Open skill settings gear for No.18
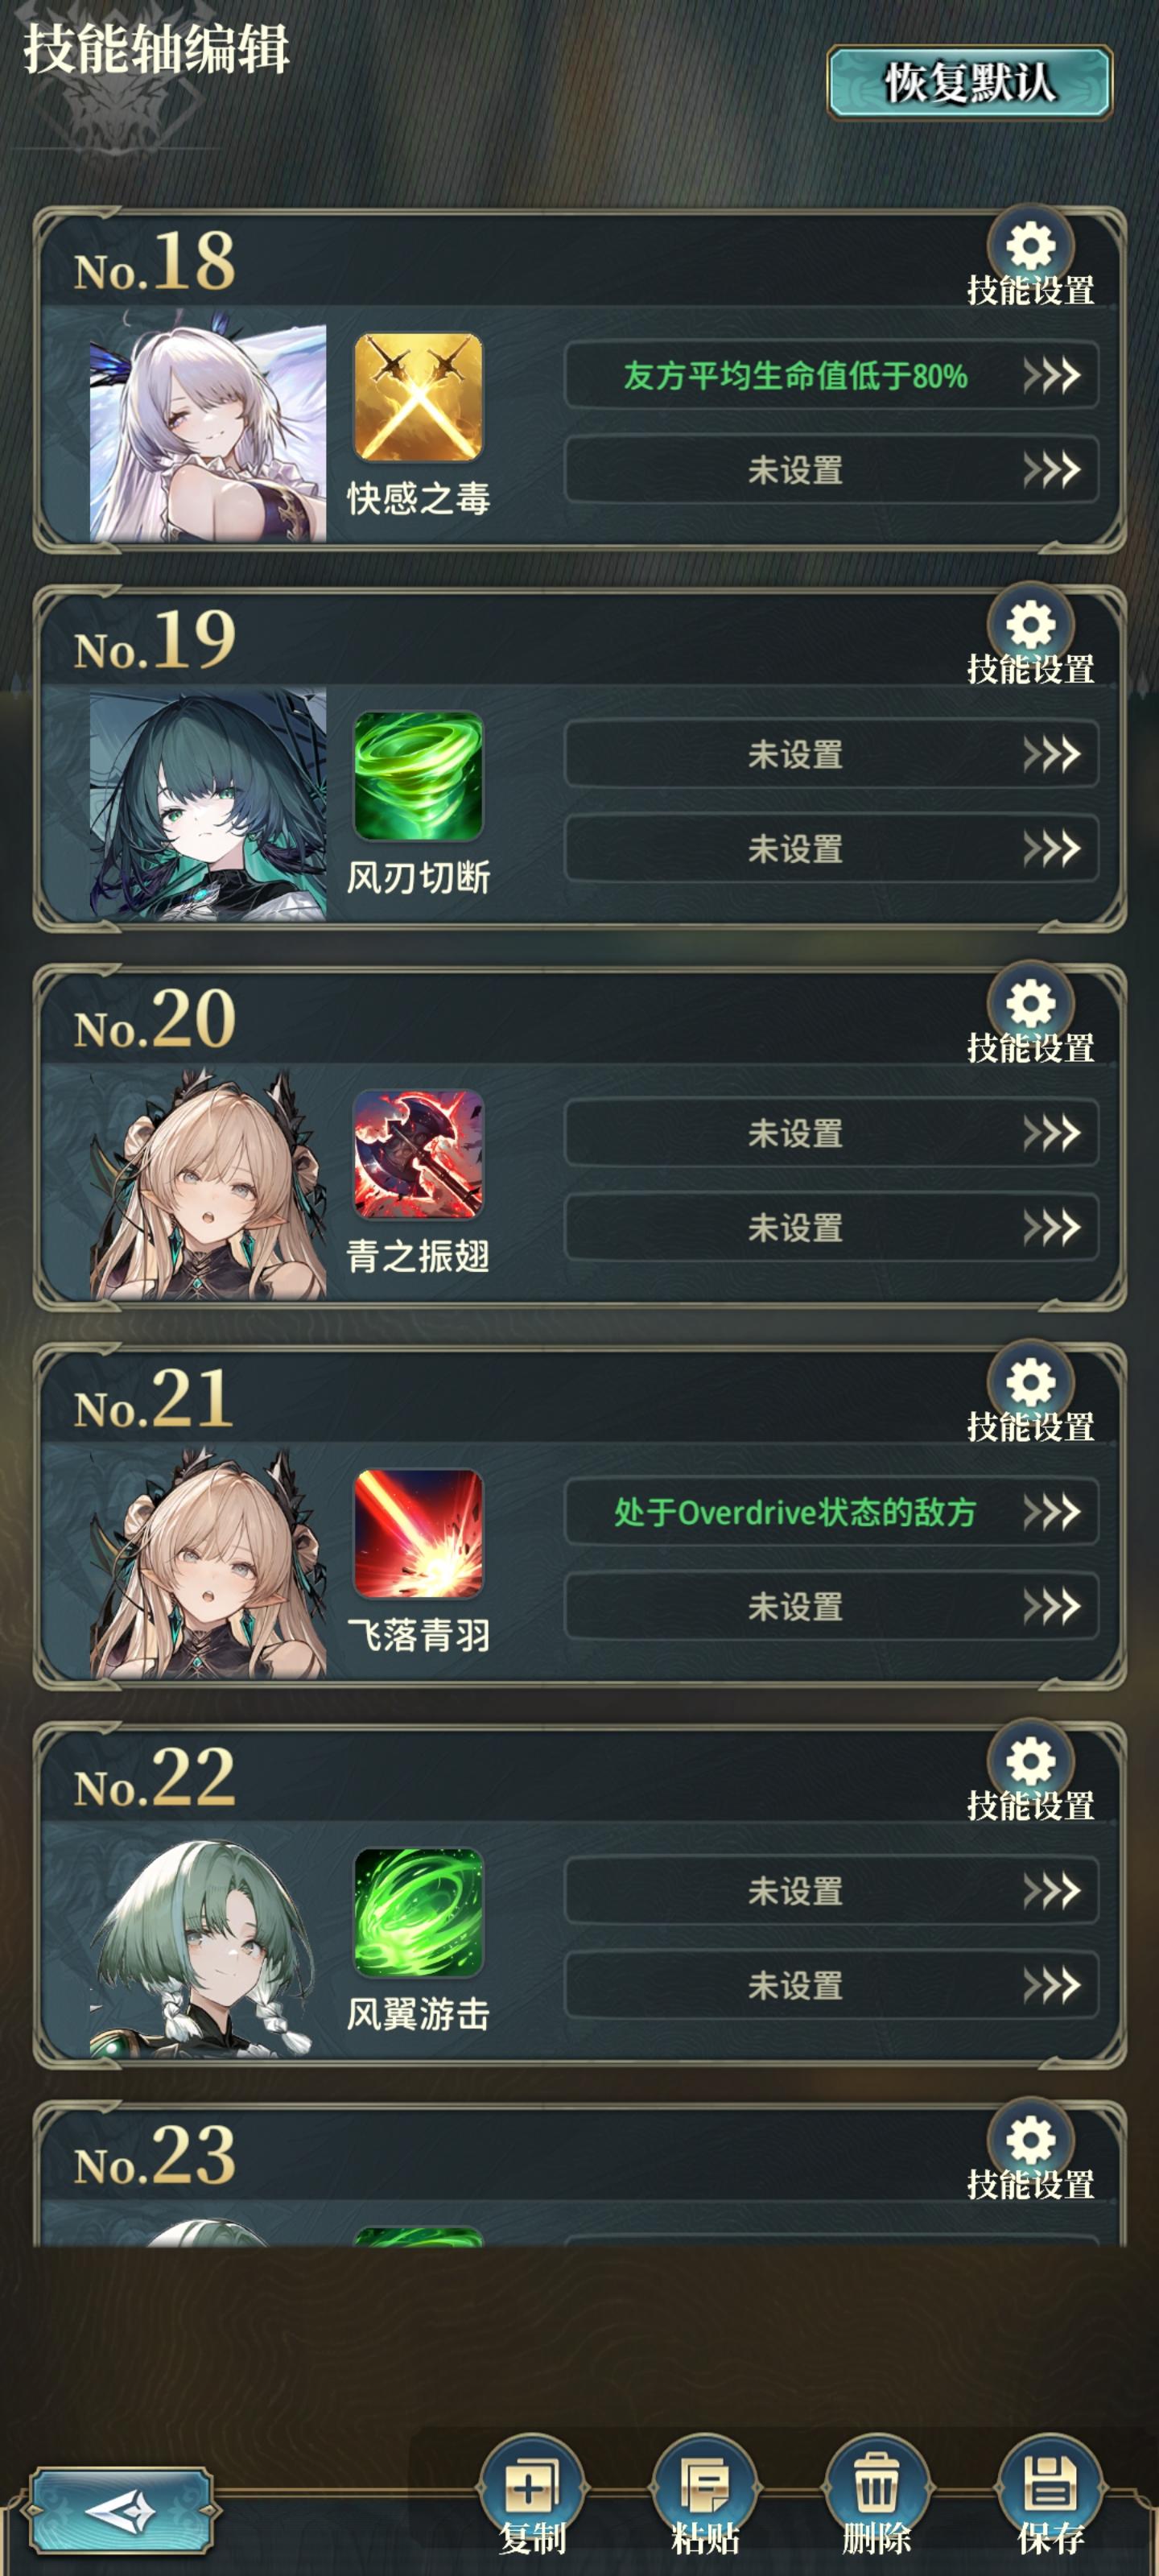The width and height of the screenshot is (1159, 2576). coord(1030,248)
